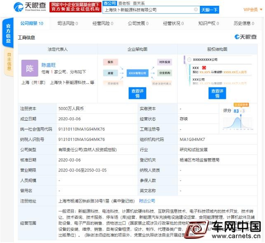This screenshot has height=243, width=265.
Task: Select the 2020-03-06至2050-03-05 business term
Action: tap(82, 170)
